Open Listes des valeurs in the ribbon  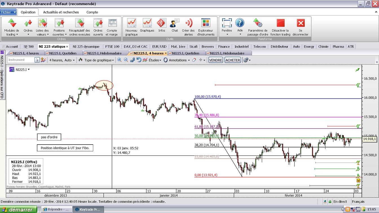click(42, 27)
